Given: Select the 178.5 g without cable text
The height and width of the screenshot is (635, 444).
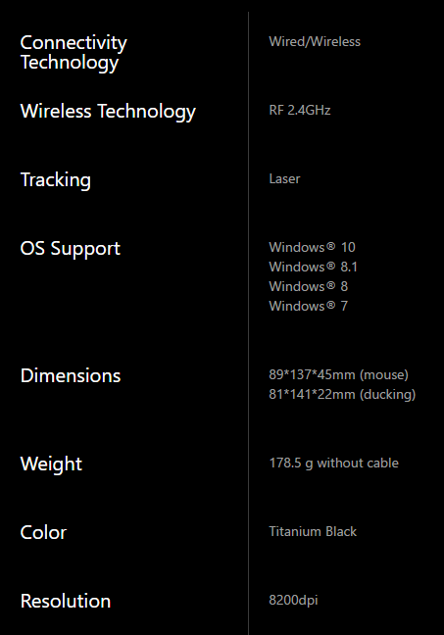Looking at the screenshot, I should pyautogui.click(x=334, y=463).
